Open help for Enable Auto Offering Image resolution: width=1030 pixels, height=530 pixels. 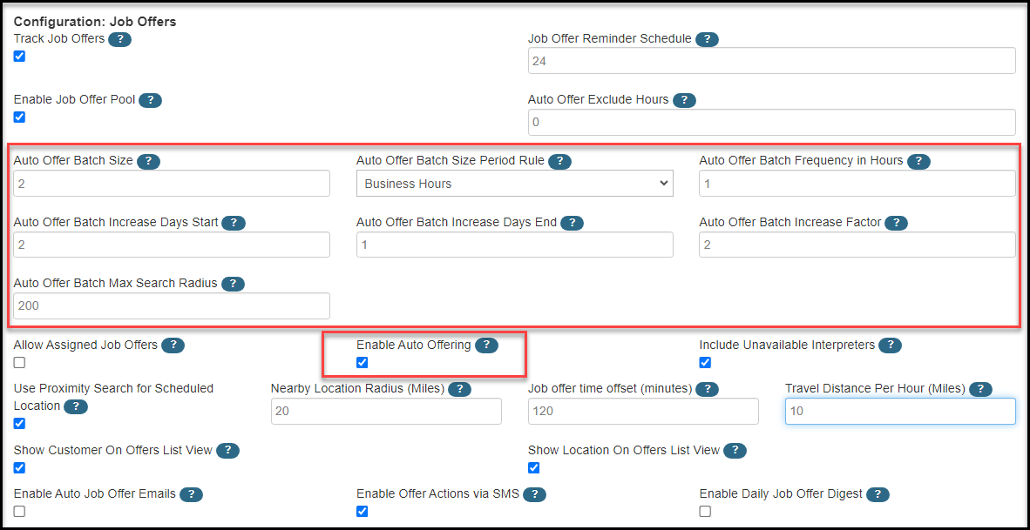[486, 345]
